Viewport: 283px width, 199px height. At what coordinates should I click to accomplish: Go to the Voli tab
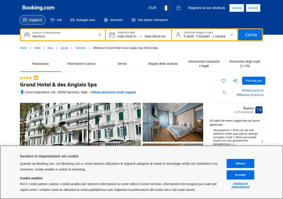pos(56,20)
